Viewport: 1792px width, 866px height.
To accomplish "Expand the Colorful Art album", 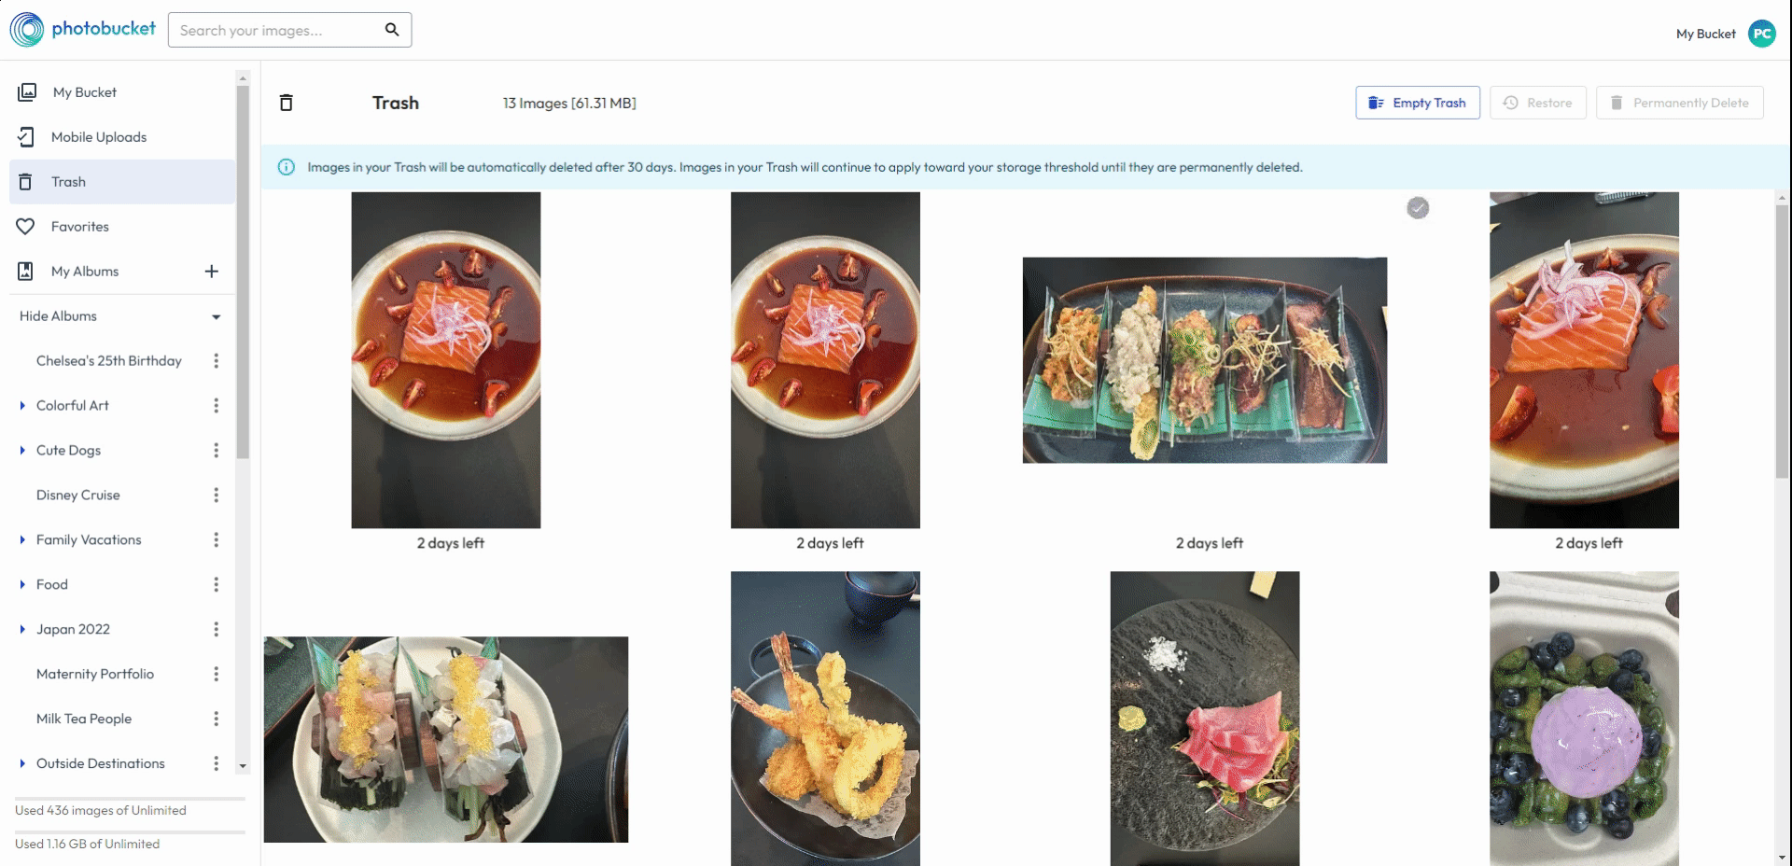I will point(22,406).
